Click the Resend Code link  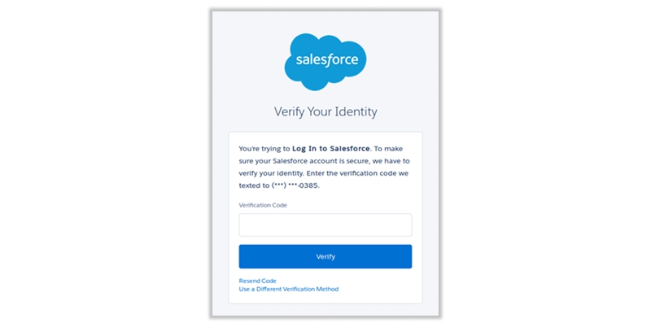coord(257,281)
